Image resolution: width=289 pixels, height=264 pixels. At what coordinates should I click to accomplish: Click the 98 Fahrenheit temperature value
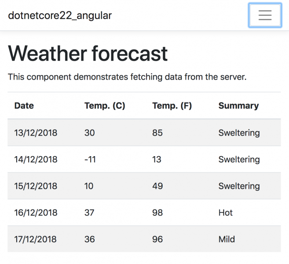157,213
